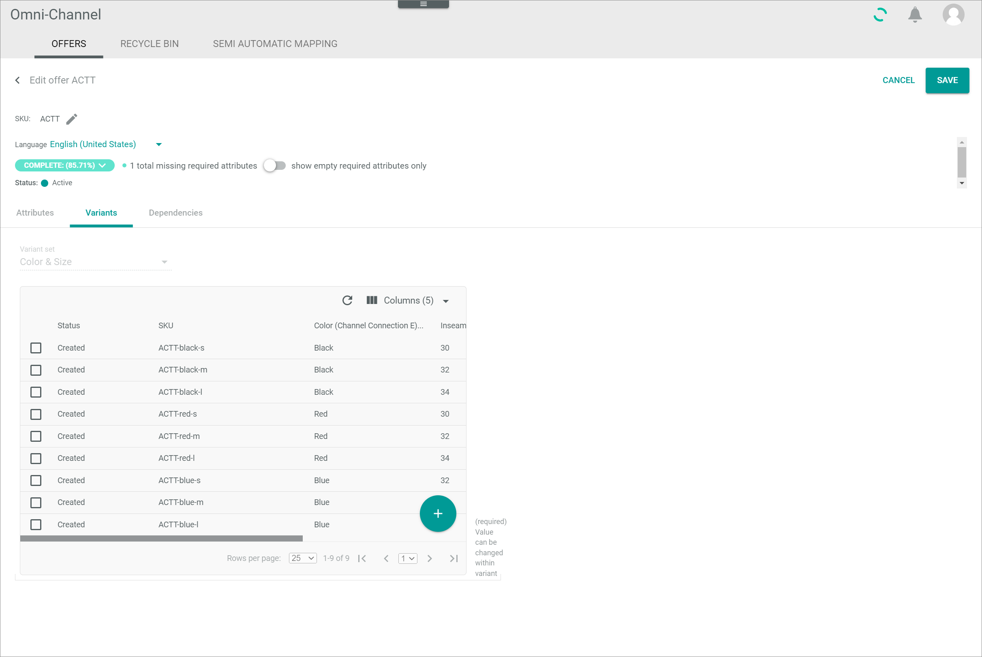Click the back arrow beside Edit offer ACTT

17,80
